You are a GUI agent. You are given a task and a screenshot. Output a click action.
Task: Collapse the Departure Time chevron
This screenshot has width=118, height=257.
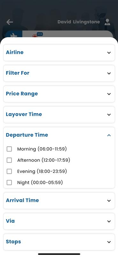point(109,135)
